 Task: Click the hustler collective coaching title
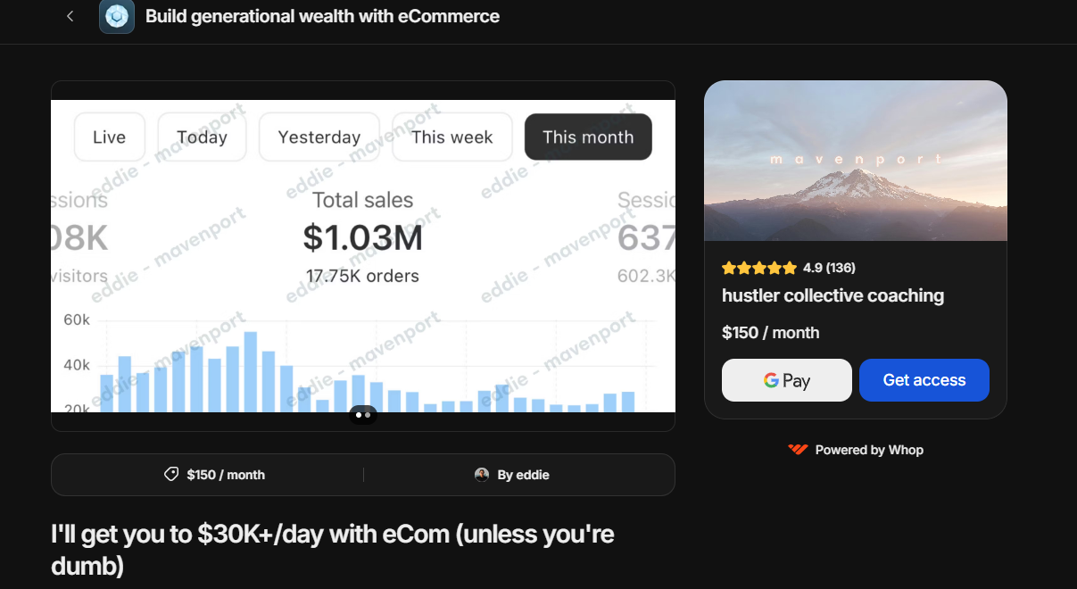[833, 295]
